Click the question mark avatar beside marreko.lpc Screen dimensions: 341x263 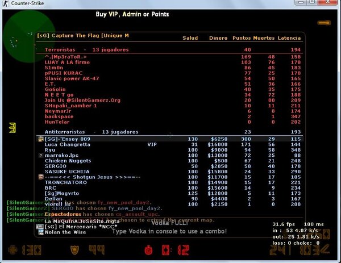(41, 155)
